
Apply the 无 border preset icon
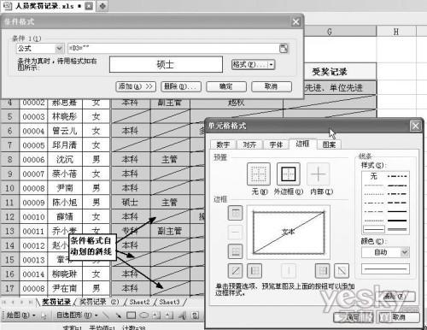pyautogui.click(x=259, y=174)
